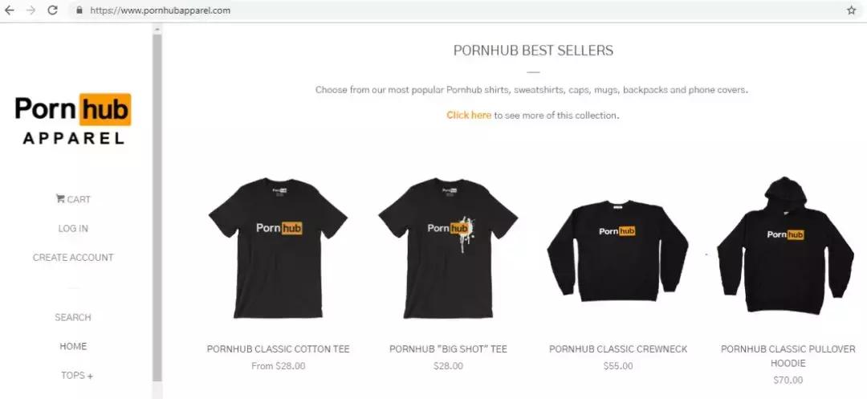Open the shopping cart icon
This screenshot has width=867, height=399.
click(59, 198)
